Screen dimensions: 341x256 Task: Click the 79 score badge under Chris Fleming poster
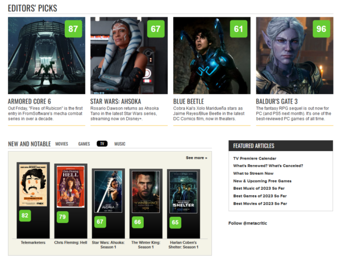tap(63, 217)
